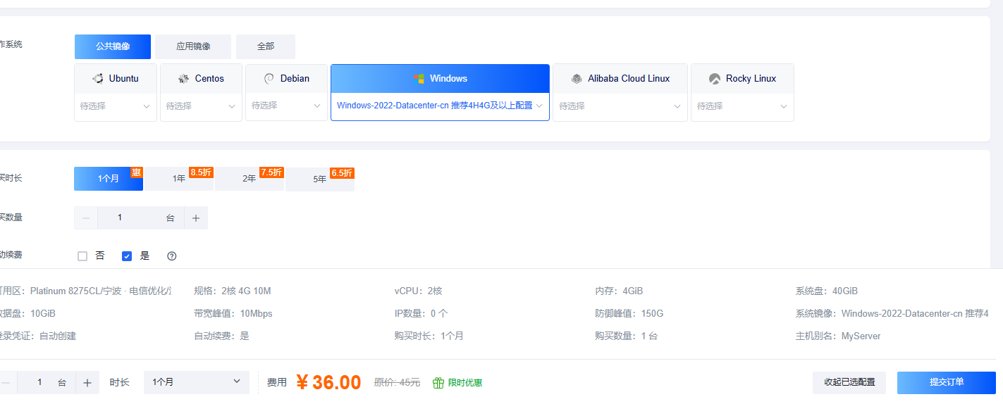Decrease bottom bar quantity with minus
1003x404 pixels.
tap(6, 383)
